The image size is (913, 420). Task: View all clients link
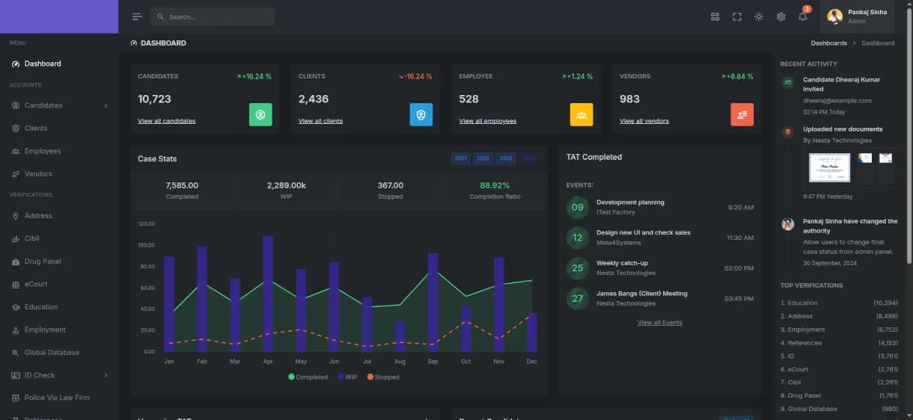point(320,121)
